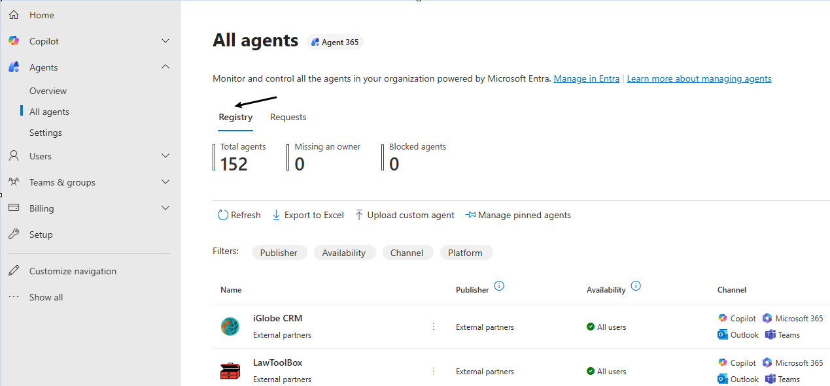This screenshot has height=386, width=830.
Task: Click the Upload custom agent arrow icon
Action: tap(359, 215)
